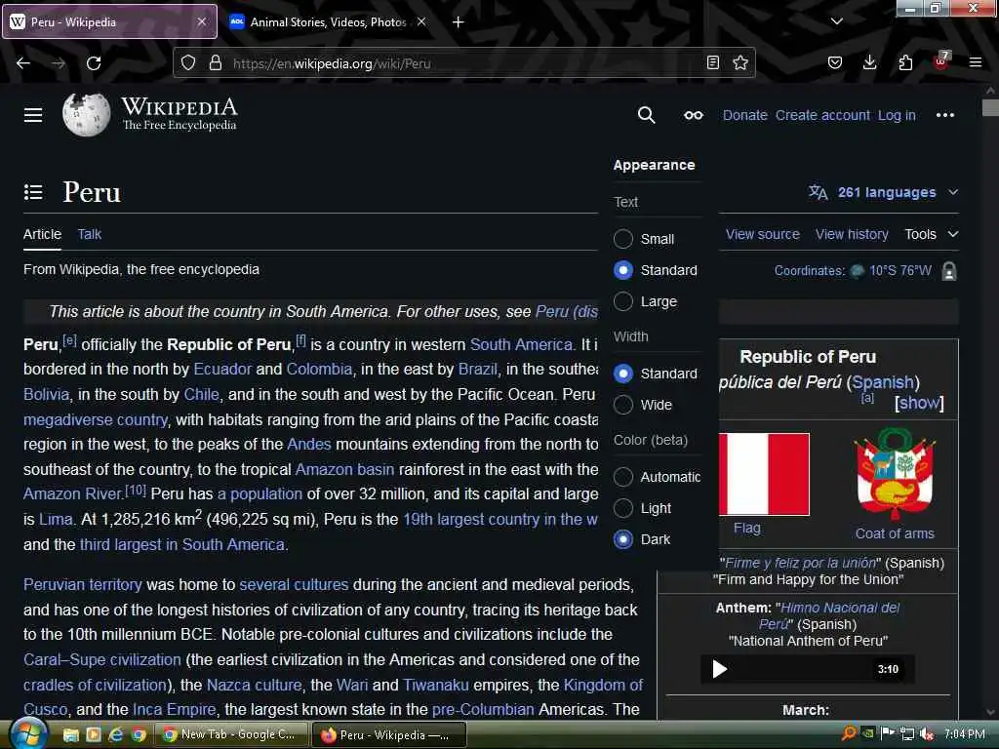Click Create account link
This screenshot has width=999, height=749.
(x=822, y=115)
